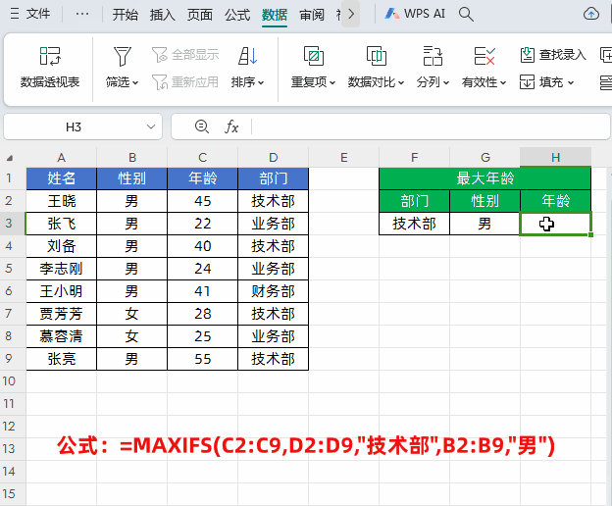Click the 数据对比 icon
Image resolution: width=612 pixels, height=506 pixels.
pos(377,56)
